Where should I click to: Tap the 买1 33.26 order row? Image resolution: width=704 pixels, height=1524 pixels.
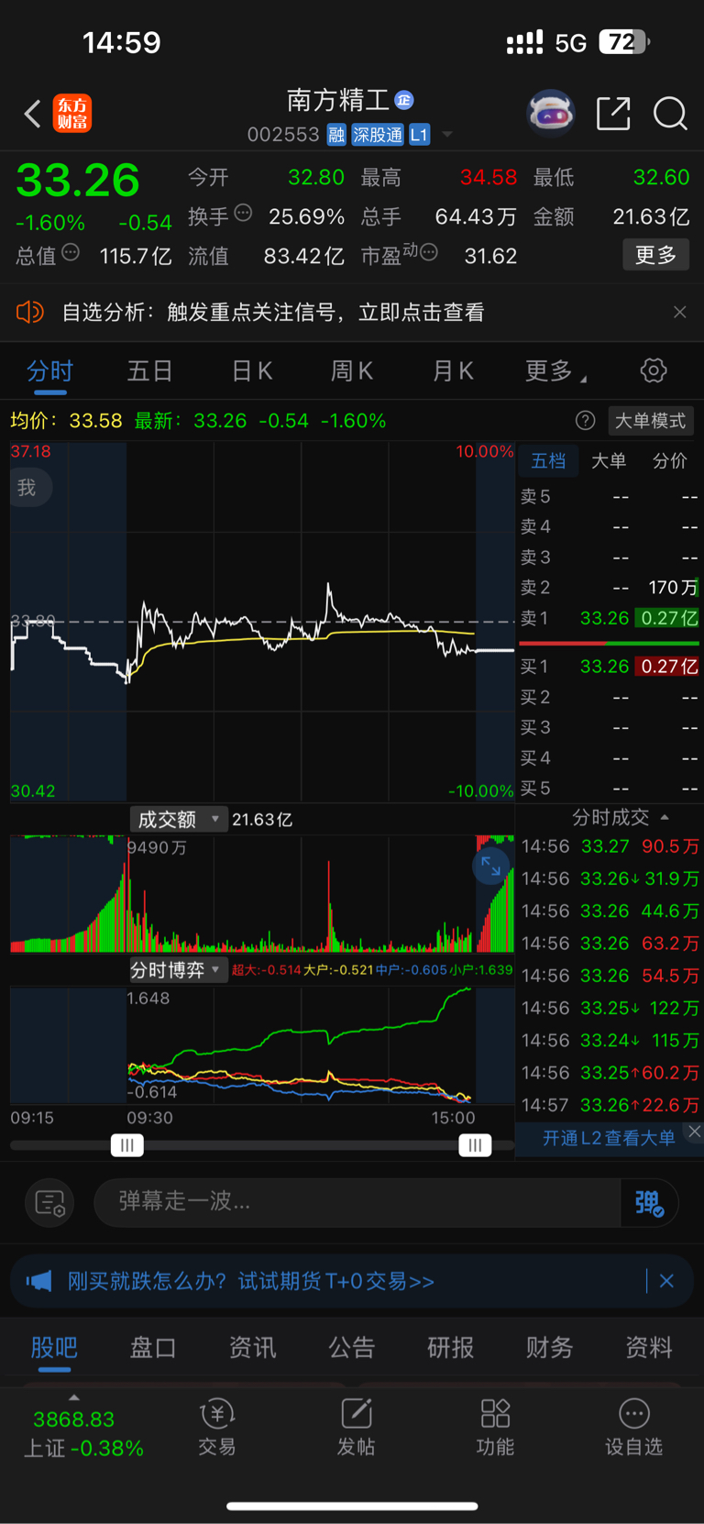click(x=609, y=667)
